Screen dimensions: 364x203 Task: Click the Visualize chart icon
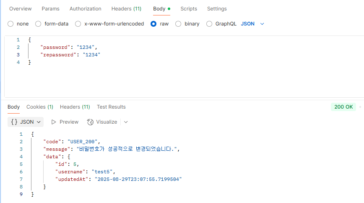coord(90,122)
